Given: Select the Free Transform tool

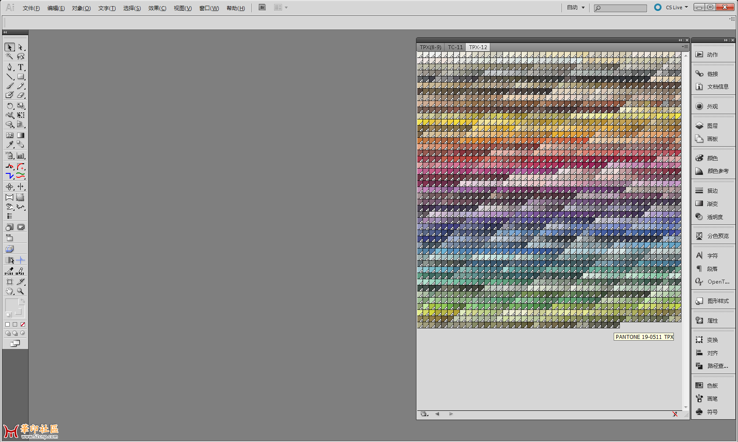Looking at the screenshot, I should [x=21, y=115].
